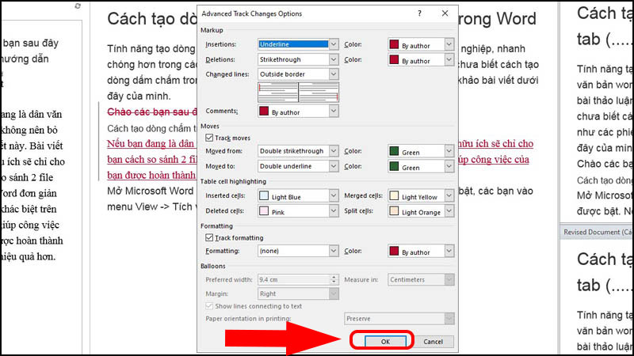634x356 pixels.
Task: Choose the Deleted cells Pink color dropdown
Action: tap(299, 211)
